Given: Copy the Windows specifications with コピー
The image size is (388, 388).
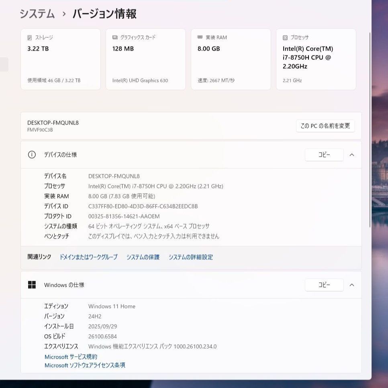Looking at the screenshot, I should point(324,285).
